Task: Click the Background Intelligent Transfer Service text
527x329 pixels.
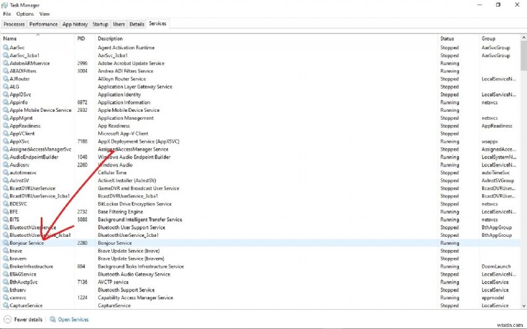Action: click(x=140, y=220)
